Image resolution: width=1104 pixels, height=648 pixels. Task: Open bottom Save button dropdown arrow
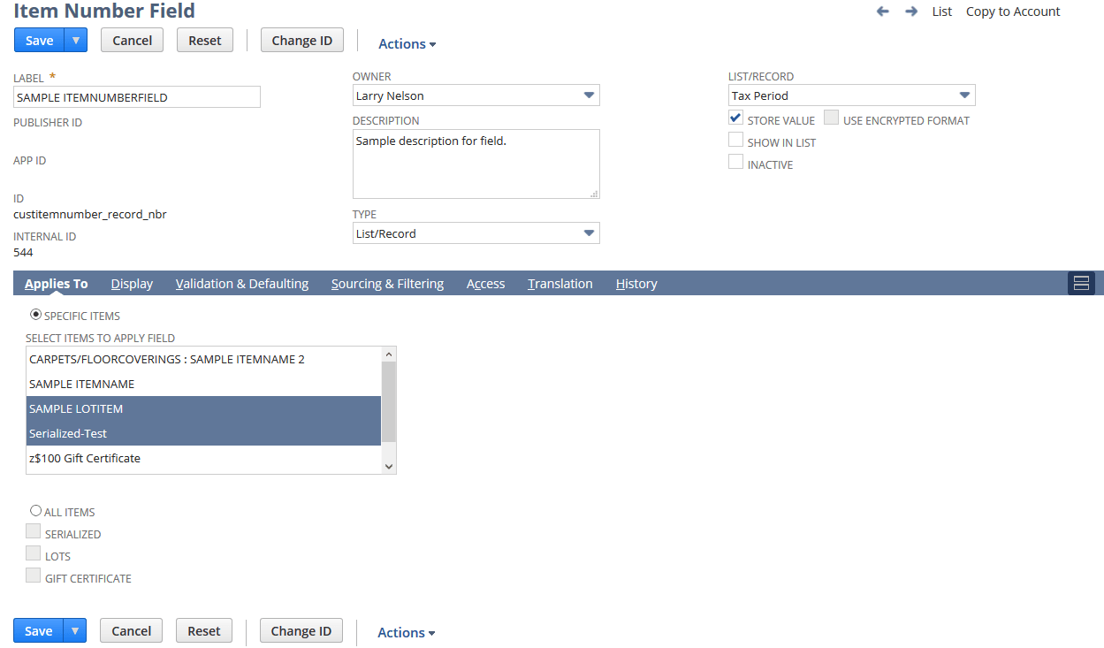coord(76,631)
